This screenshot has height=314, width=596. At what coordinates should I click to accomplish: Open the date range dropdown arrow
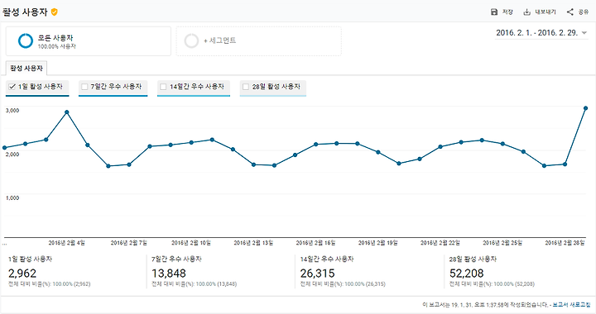pyautogui.click(x=584, y=33)
